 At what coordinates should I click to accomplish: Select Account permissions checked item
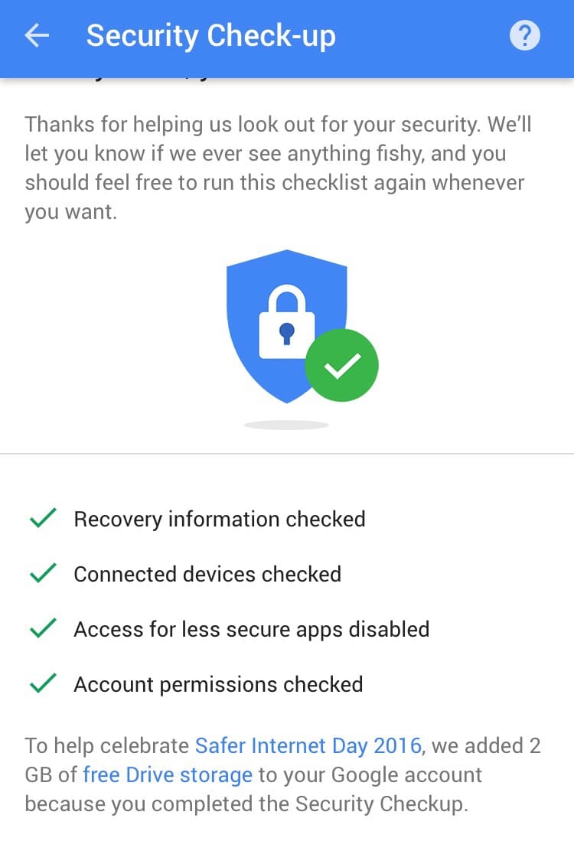tap(218, 684)
